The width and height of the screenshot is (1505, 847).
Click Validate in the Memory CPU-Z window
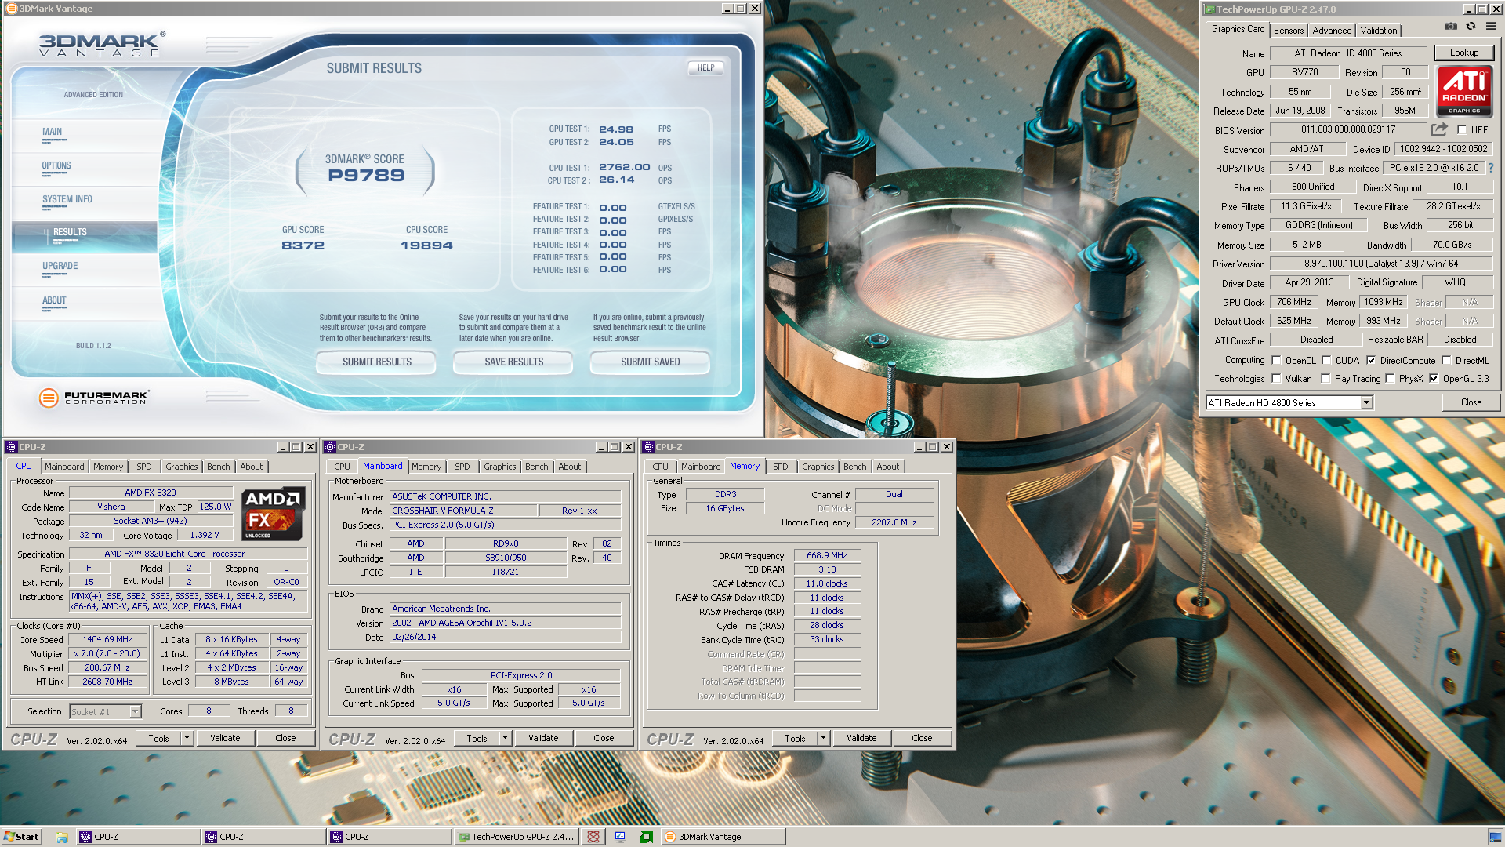(861, 738)
